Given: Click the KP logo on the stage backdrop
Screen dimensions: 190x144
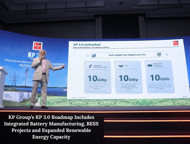Looking at the screenshot, I should click(x=38, y=46).
